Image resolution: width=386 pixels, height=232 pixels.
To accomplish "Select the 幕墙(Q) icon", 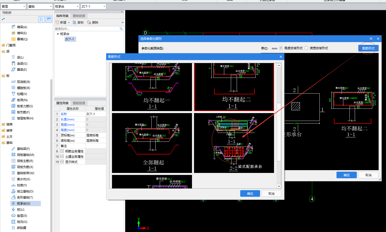I will pyautogui.click(x=13, y=39).
